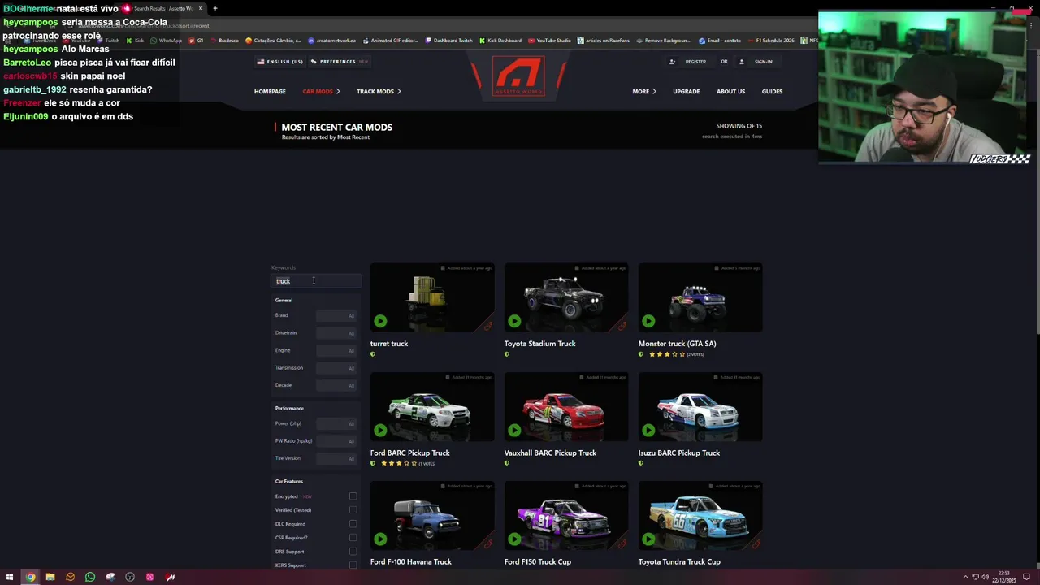Open the About Us page
Image resolution: width=1040 pixels, height=585 pixels.
tap(730, 92)
